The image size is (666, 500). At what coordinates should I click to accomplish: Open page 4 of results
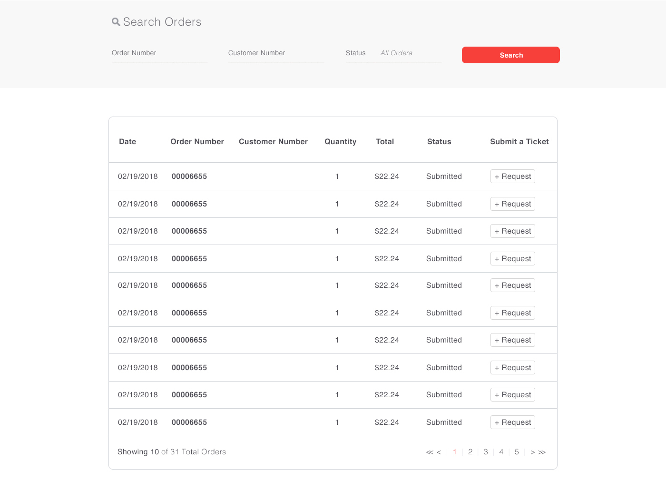(x=501, y=452)
